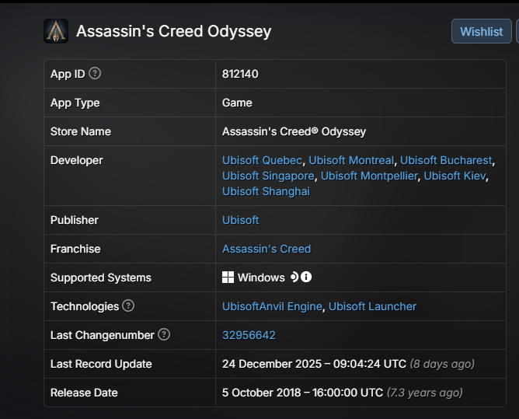This screenshot has height=419, width=519.
Task: Open changenumber 32956642 link
Action: tap(249, 335)
